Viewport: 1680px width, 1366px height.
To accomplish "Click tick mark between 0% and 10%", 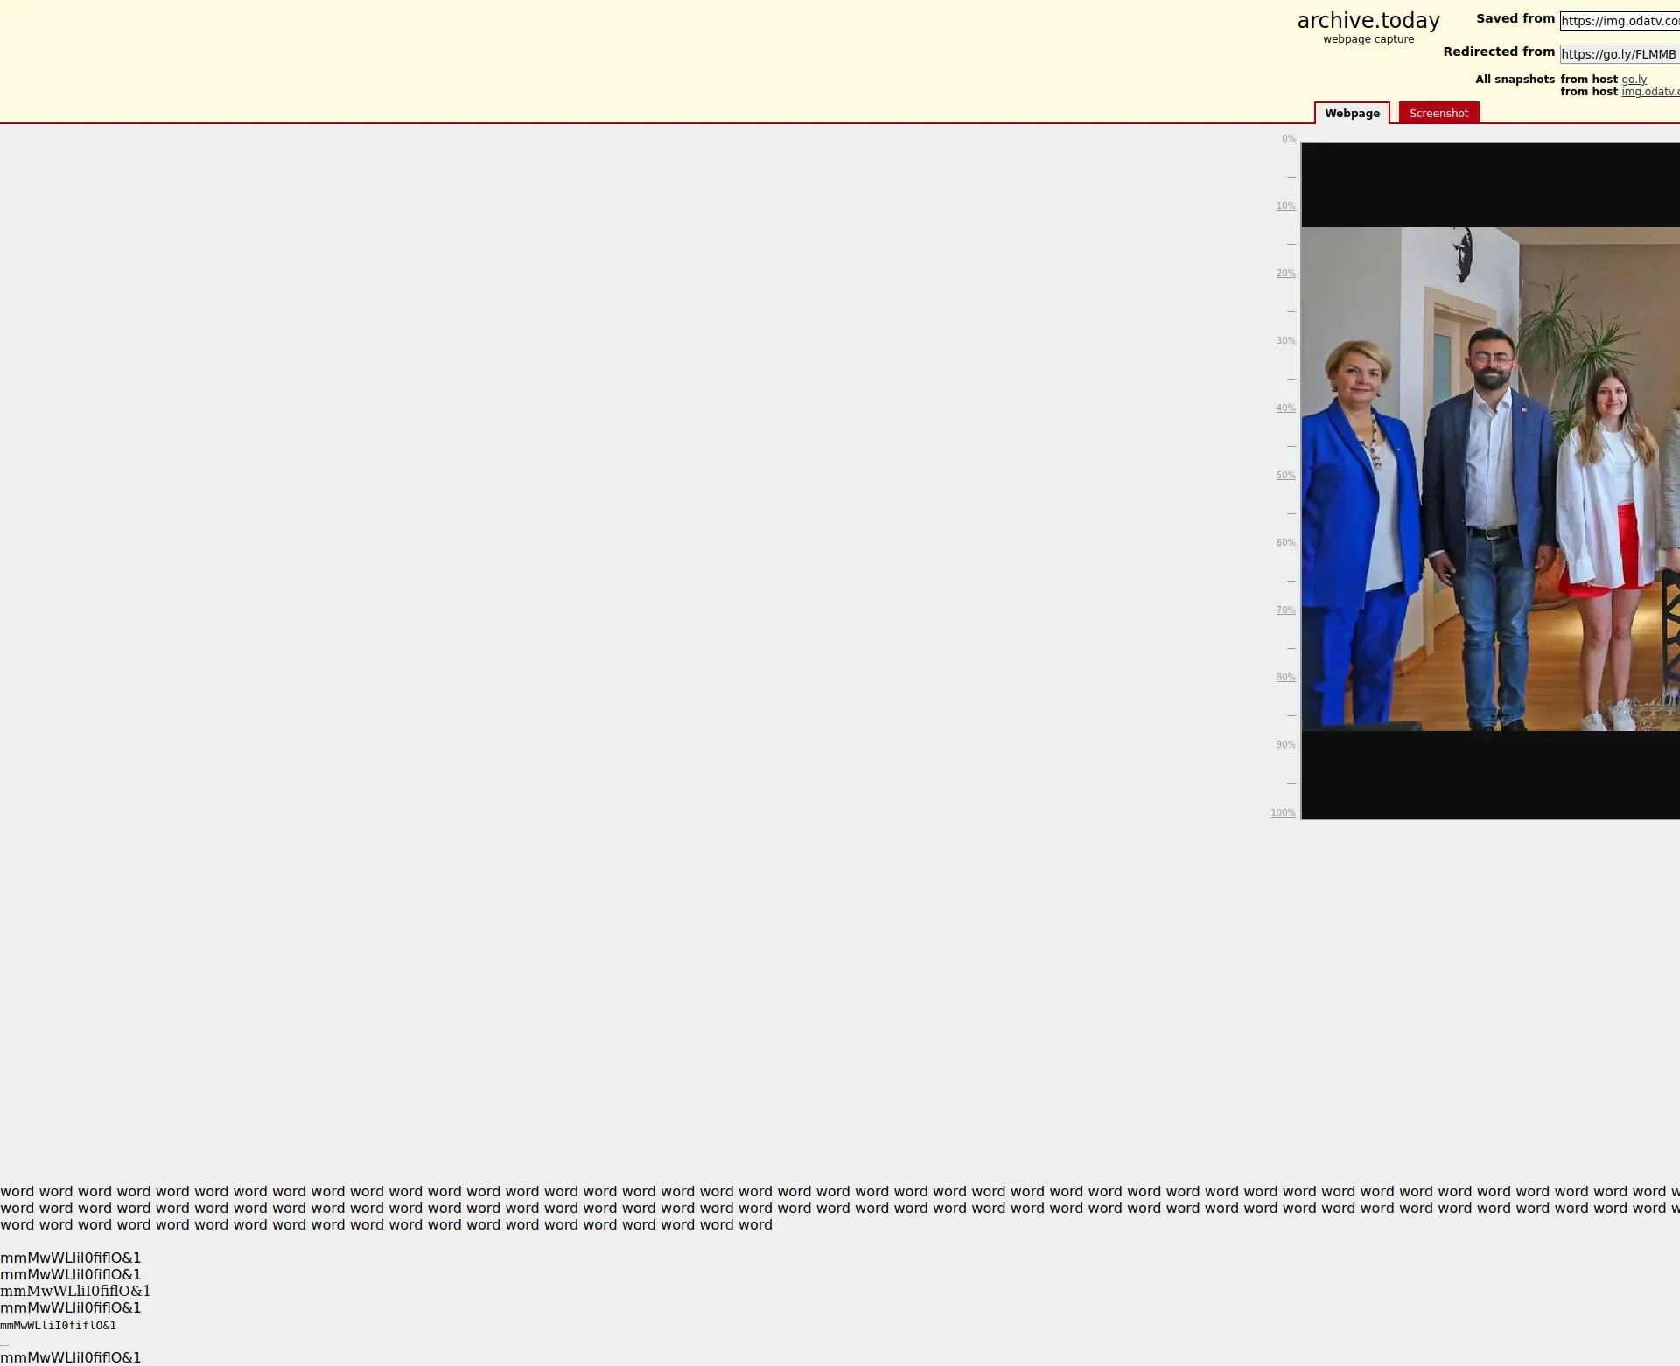I will 1291,177.
